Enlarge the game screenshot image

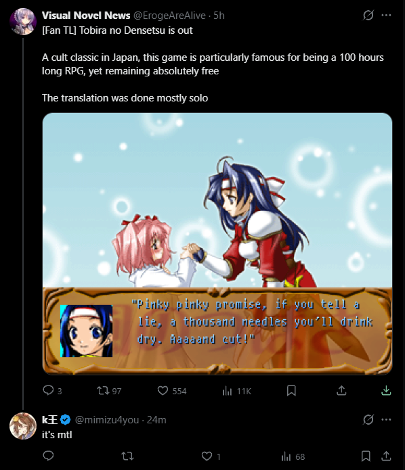pyautogui.click(x=217, y=243)
